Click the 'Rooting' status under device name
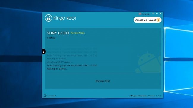The image size is (193, 108). pyautogui.click(x=51, y=38)
